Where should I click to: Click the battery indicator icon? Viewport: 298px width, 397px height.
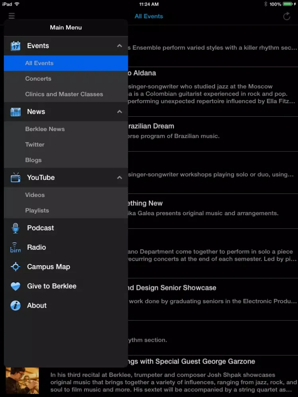(x=288, y=4)
